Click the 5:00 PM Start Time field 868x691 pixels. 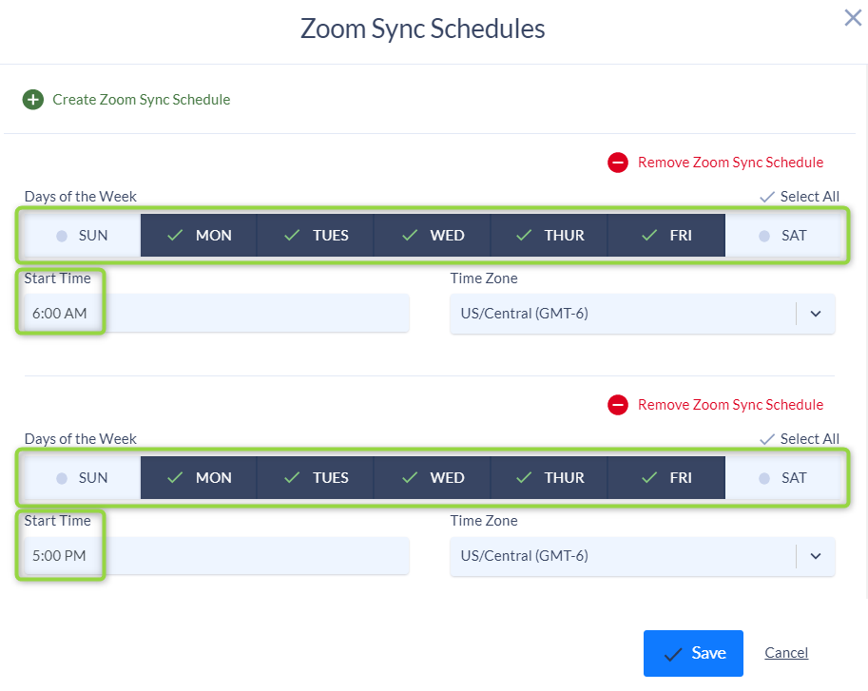tap(217, 556)
